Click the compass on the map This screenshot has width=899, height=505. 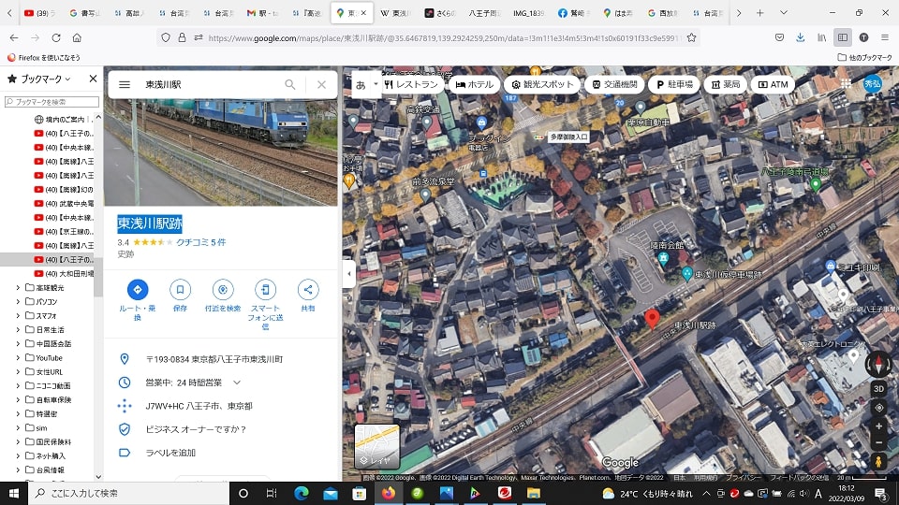coord(878,364)
